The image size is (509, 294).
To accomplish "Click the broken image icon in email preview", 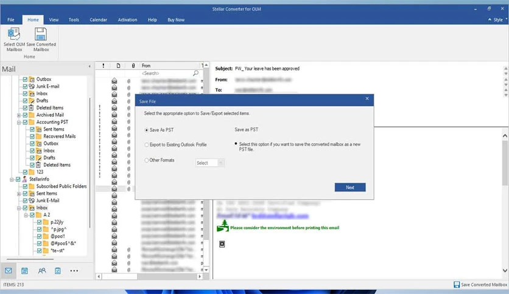I will 222,244.
